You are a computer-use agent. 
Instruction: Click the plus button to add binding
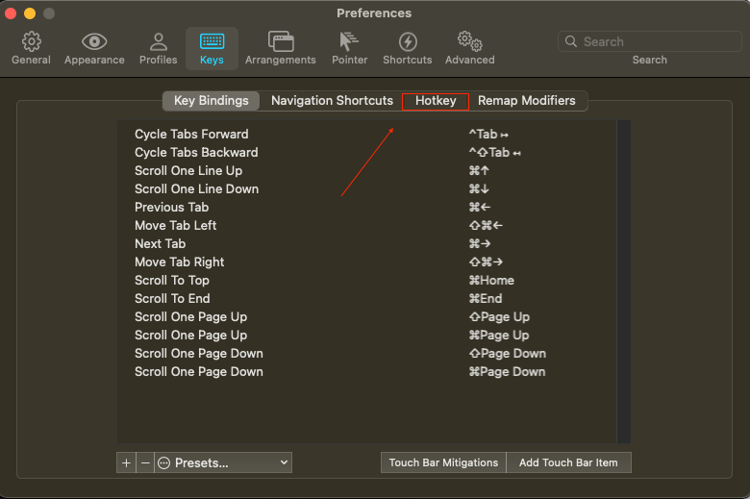coord(126,462)
